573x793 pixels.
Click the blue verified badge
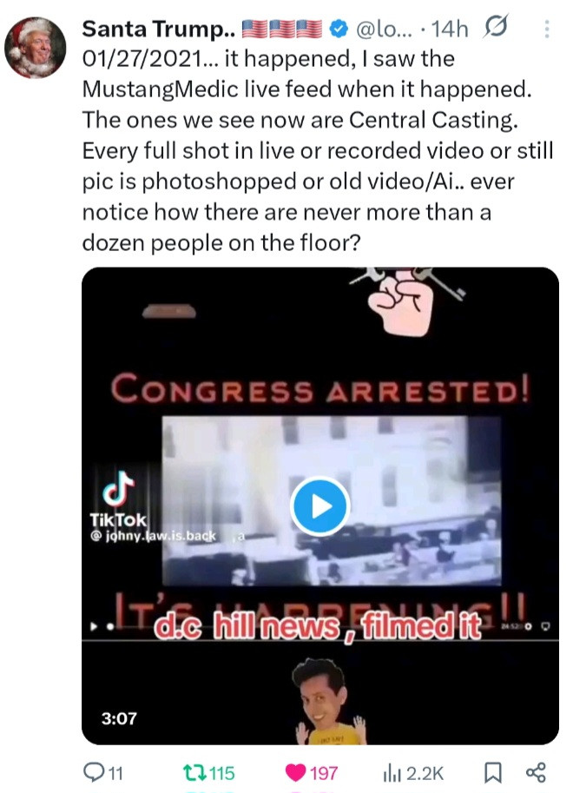pos(339,30)
